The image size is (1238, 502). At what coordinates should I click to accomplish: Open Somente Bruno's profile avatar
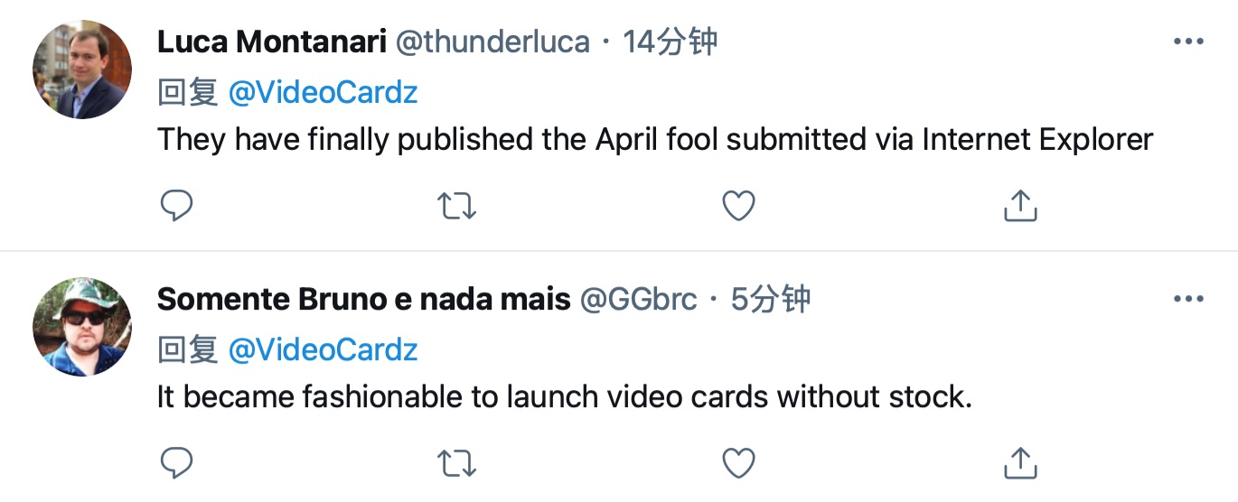coord(82,326)
